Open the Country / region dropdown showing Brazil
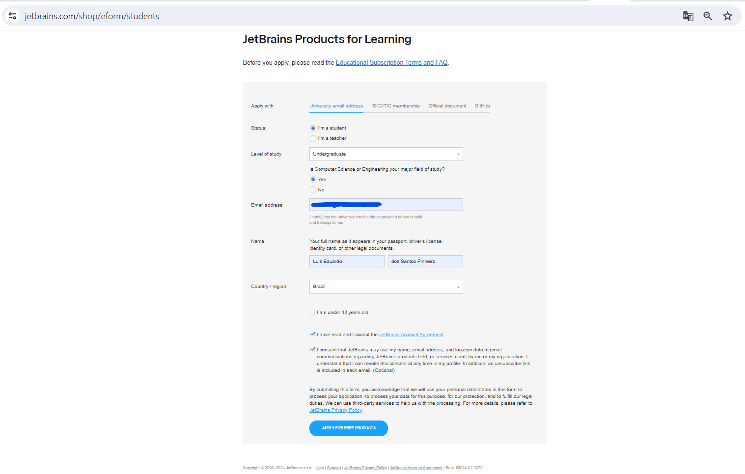This screenshot has width=745, height=474. [386, 287]
